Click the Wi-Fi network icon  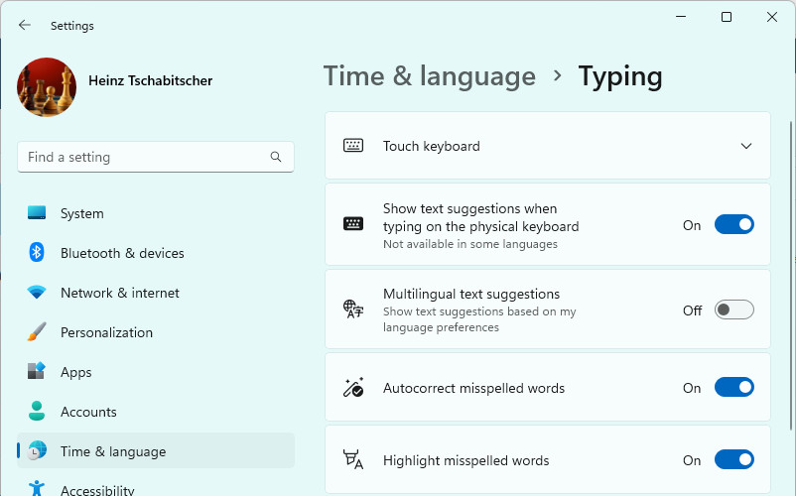tap(37, 292)
